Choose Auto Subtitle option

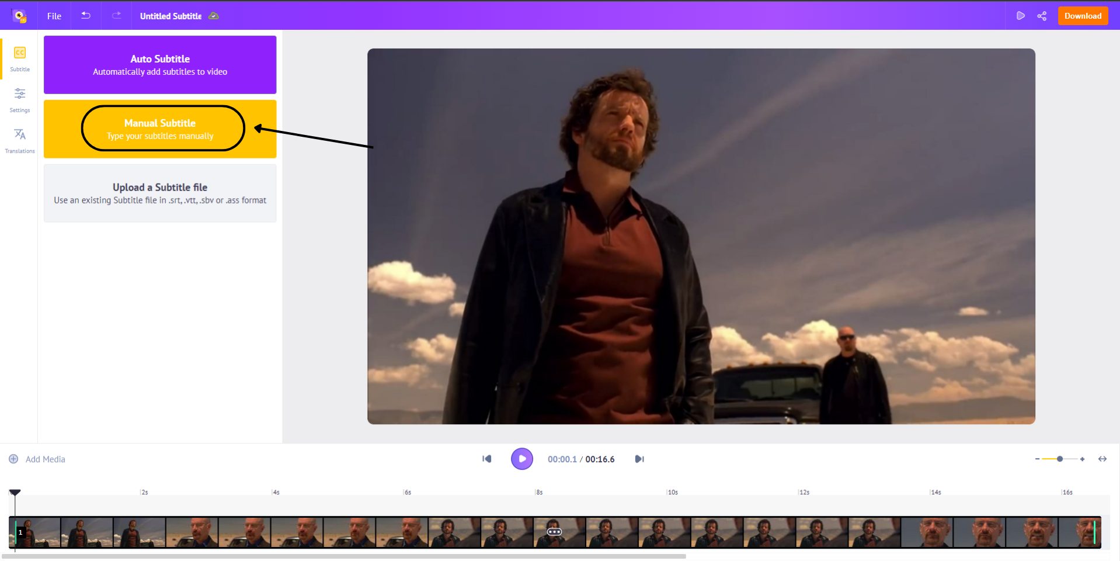click(x=160, y=65)
